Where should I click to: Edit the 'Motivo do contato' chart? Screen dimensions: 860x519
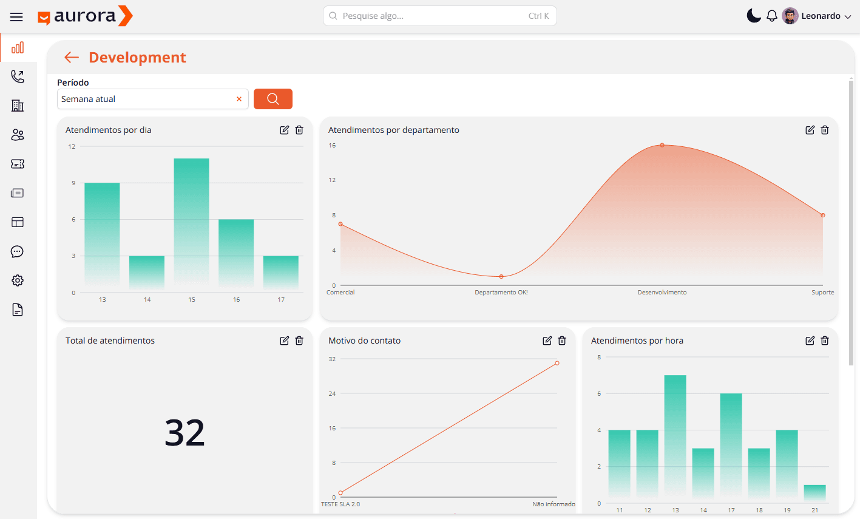point(547,341)
